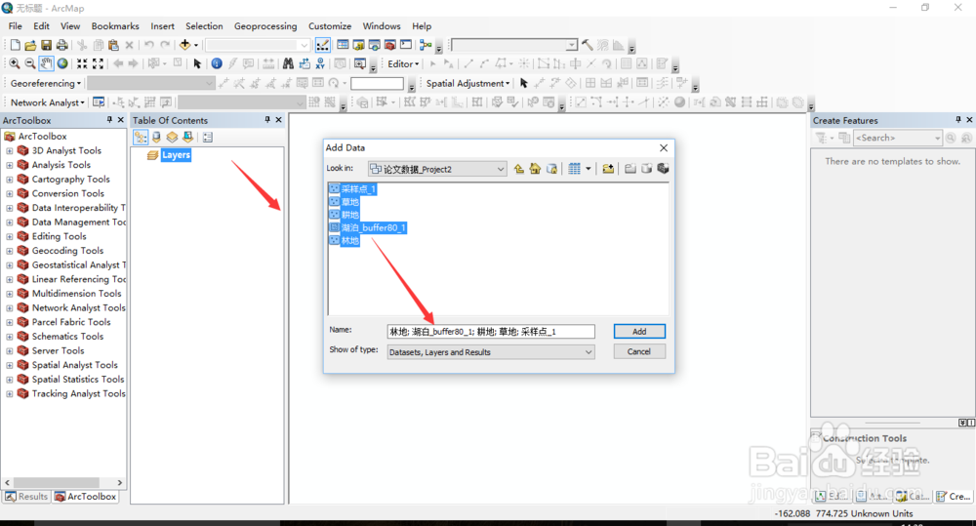976x526 pixels.
Task: Click the Print icon in the standard toolbar
Action: 61,45
